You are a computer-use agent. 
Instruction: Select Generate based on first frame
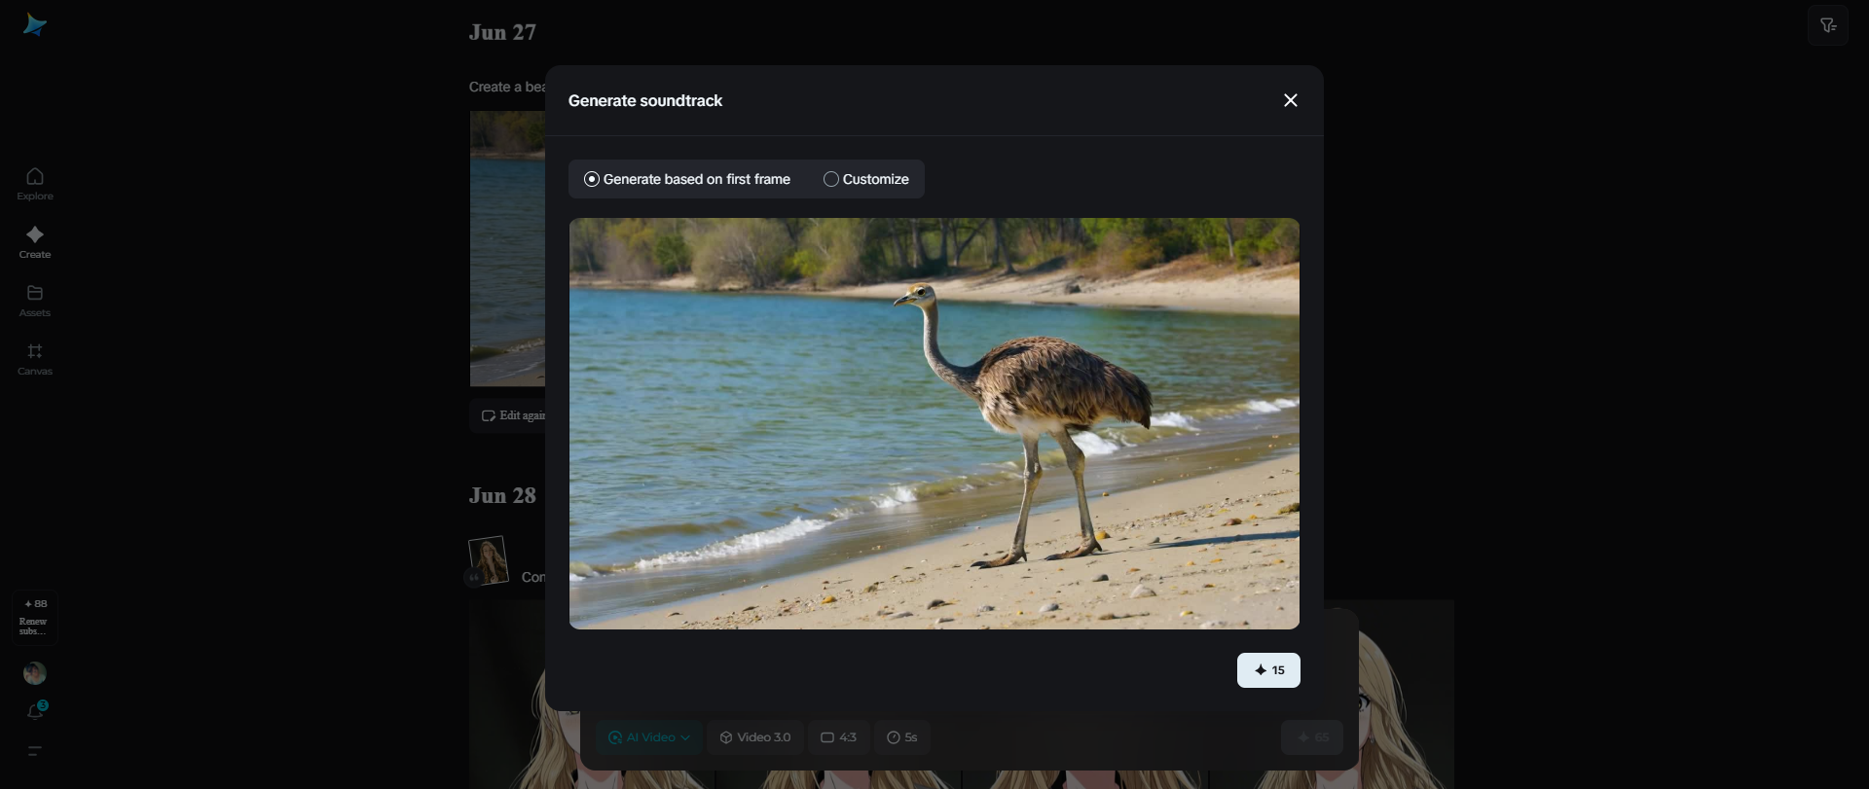(x=687, y=179)
